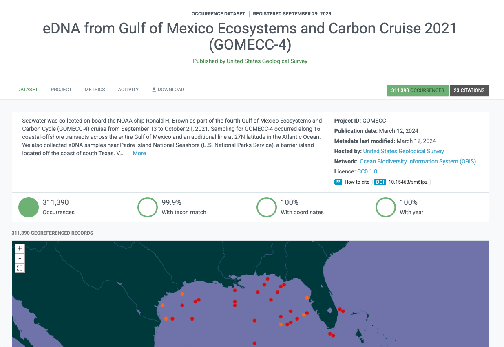Image resolution: width=504 pixels, height=347 pixels.
Task: Click the With year circle indicator
Action: pyautogui.click(x=385, y=207)
